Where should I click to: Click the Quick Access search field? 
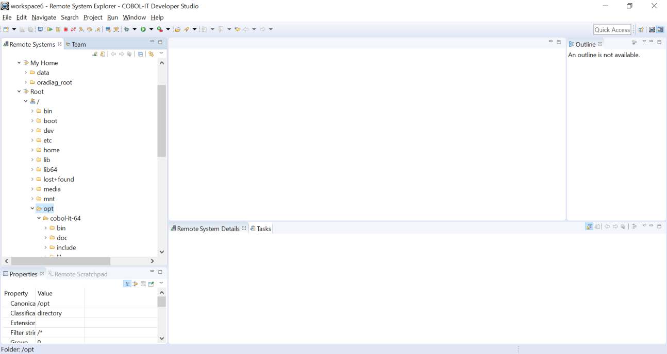coord(612,29)
